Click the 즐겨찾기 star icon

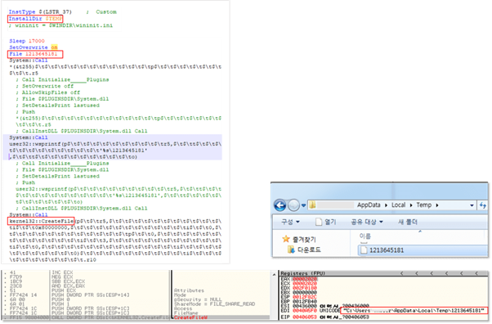tap(286, 239)
